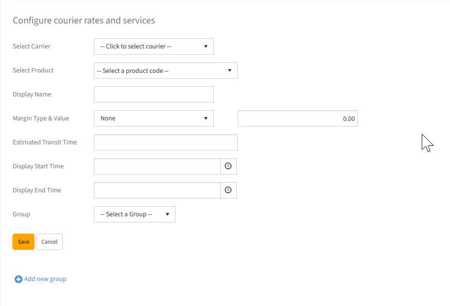Expand the Select a Group dropdown
Screen dimensions: 450x306
coord(134,214)
